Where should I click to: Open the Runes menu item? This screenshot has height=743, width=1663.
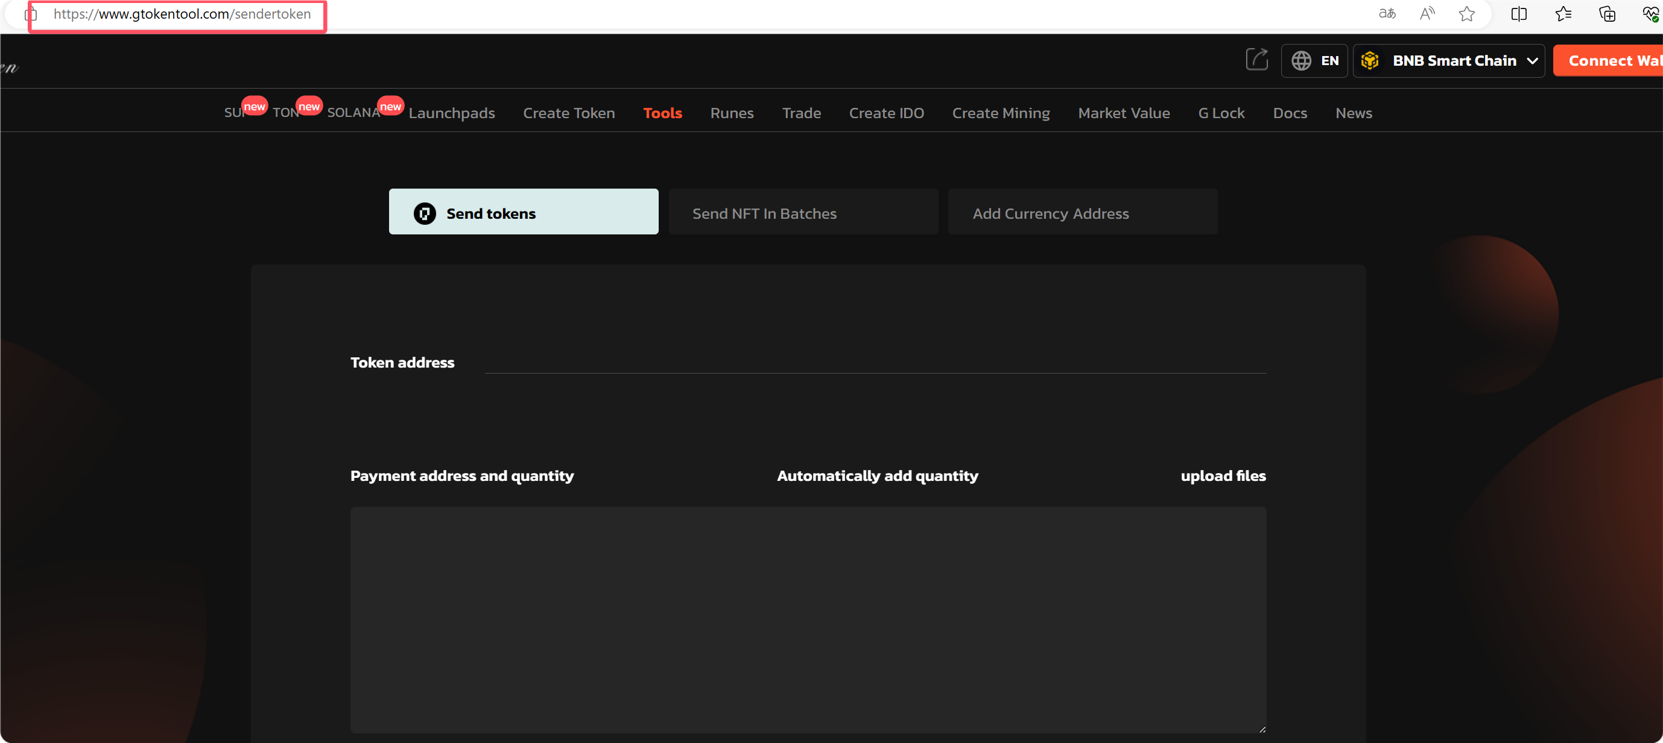click(x=732, y=113)
